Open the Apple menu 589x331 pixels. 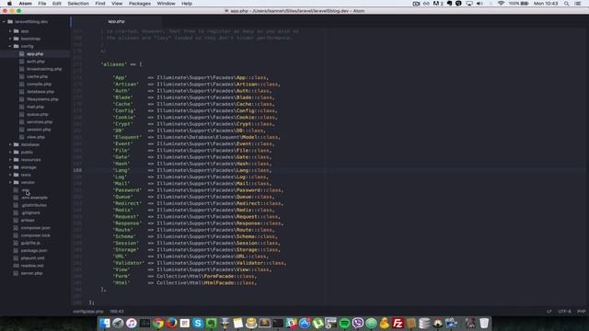tap(9, 4)
